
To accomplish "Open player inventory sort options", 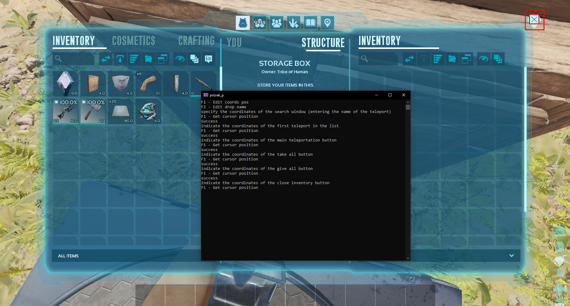I will [x=134, y=59].
